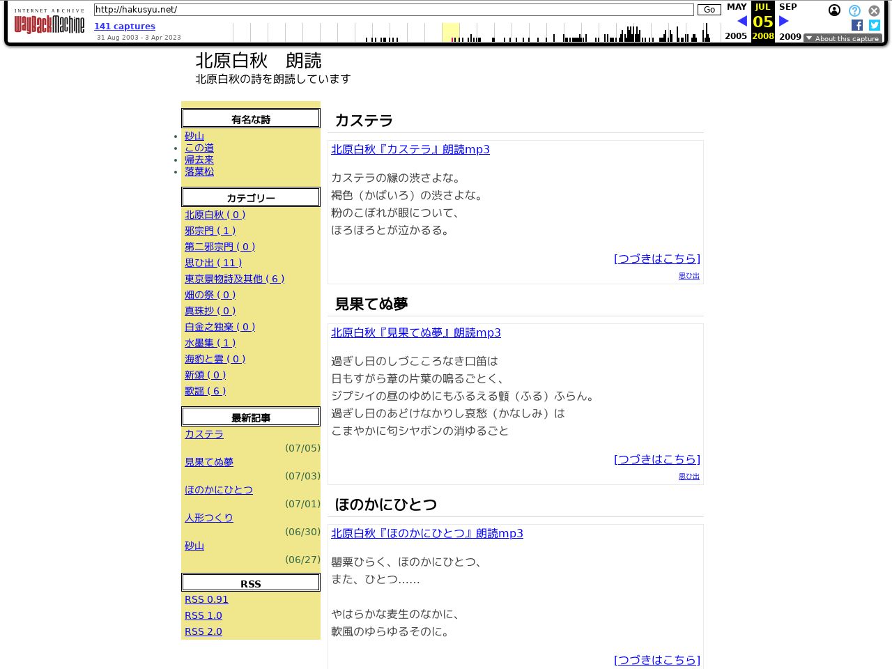
Task: Click the 思ひ出 tag under カステラ
Action: pos(689,275)
